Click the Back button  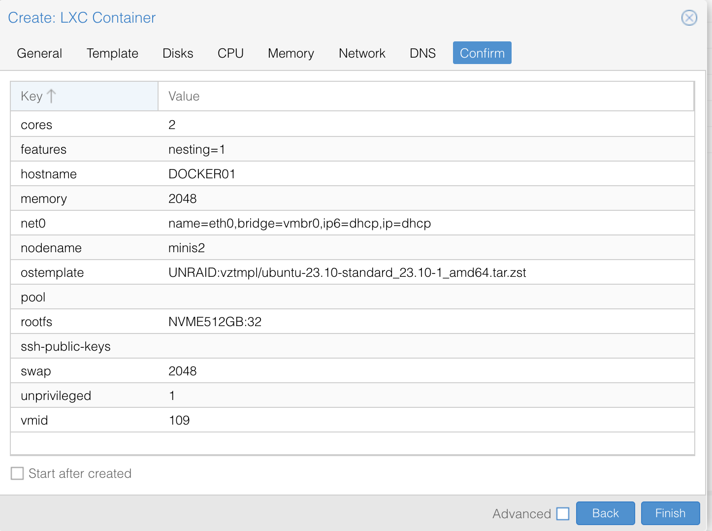(605, 513)
